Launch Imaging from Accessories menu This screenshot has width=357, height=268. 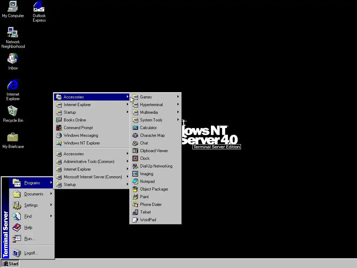point(155,174)
